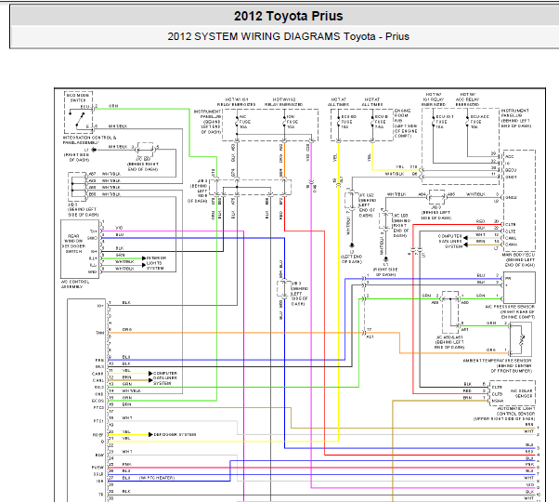Click the ambient temperature sensor thermistor symbol
The image size is (559, 502).
coord(522,339)
